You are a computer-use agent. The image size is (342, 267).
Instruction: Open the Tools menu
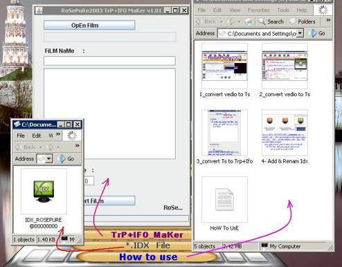click(x=283, y=10)
